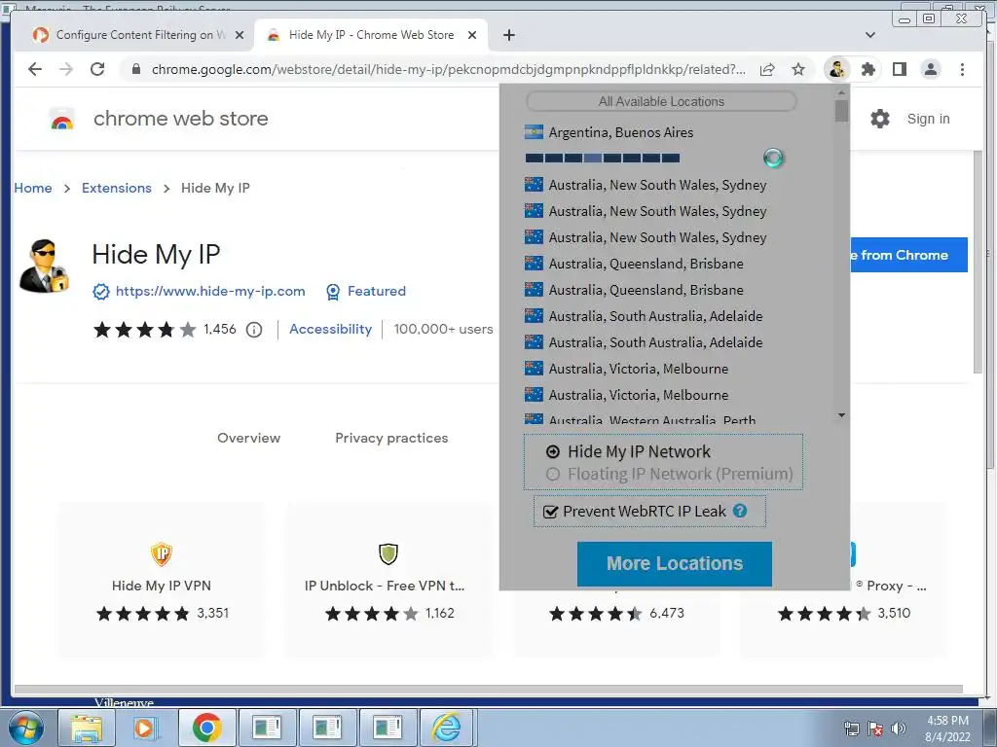Click the site lock icon in address bar
This screenshot has height=747, width=997.
(x=135, y=69)
